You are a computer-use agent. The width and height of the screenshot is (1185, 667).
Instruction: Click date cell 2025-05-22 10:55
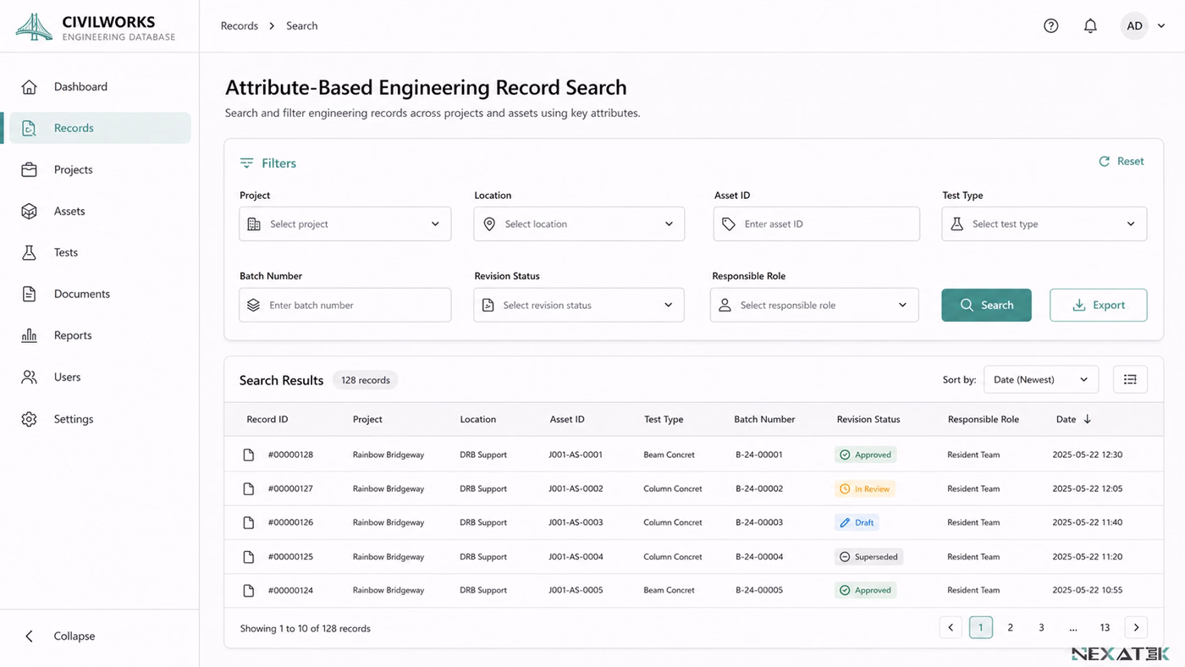point(1087,590)
